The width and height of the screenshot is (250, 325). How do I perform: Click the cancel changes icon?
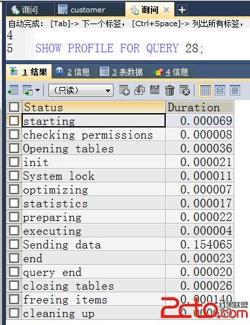(185, 90)
